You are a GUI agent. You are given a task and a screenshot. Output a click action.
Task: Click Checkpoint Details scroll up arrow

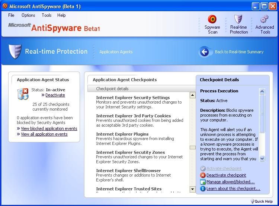(262, 91)
